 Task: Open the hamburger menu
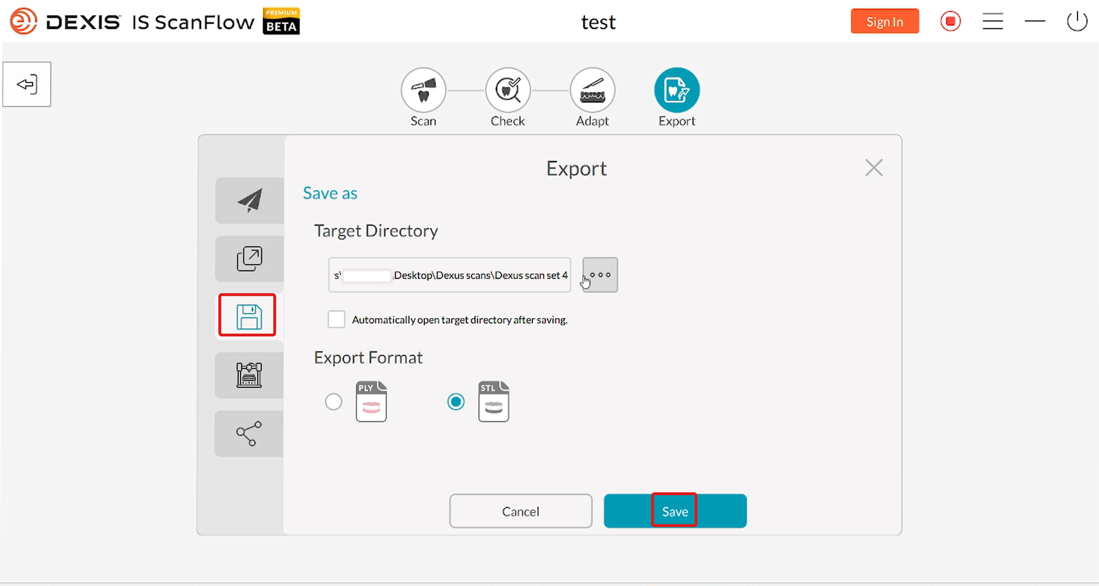(x=993, y=21)
